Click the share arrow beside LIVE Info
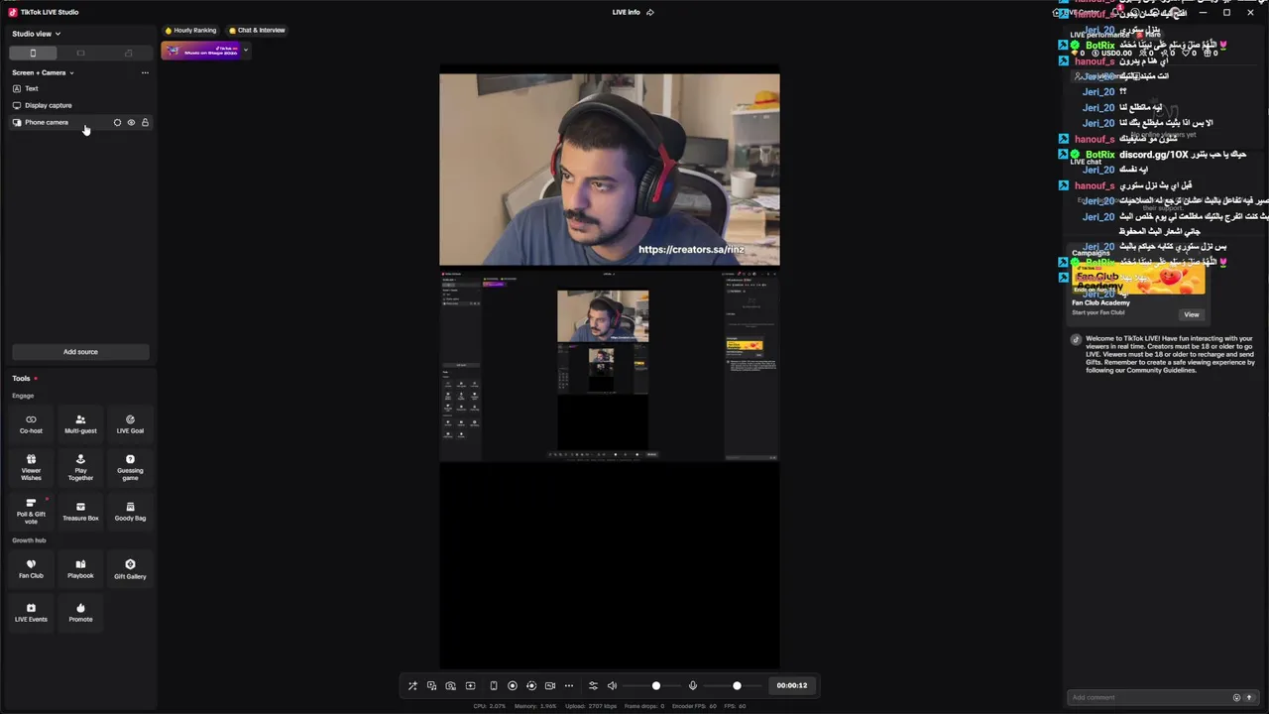 pyautogui.click(x=650, y=12)
